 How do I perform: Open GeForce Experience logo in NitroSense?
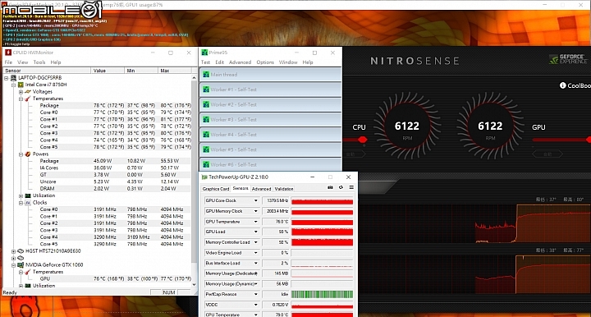pyautogui.click(x=568, y=59)
